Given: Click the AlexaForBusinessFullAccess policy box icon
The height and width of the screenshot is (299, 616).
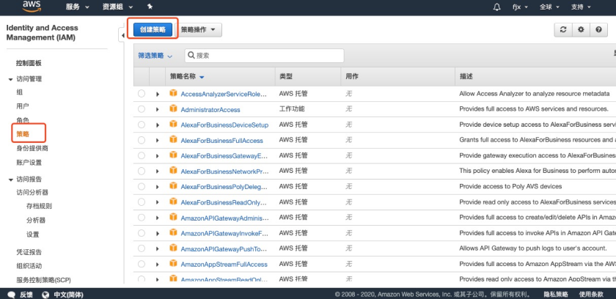Looking at the screenshot, I should [x=173, y=139].
